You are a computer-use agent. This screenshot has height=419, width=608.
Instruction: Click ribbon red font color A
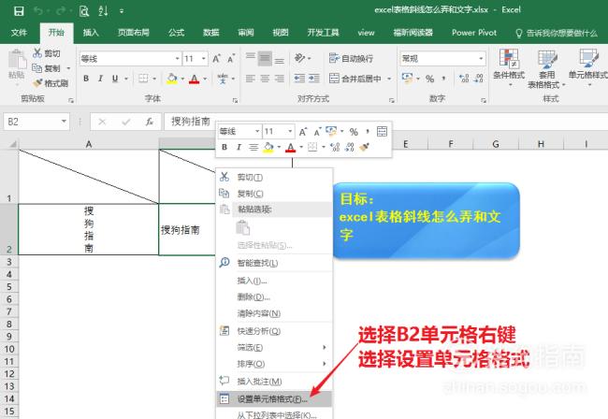click(195, 79)
